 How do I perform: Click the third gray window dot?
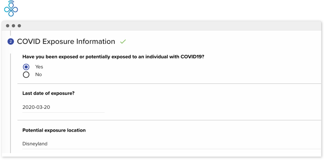tap(19, 26)
